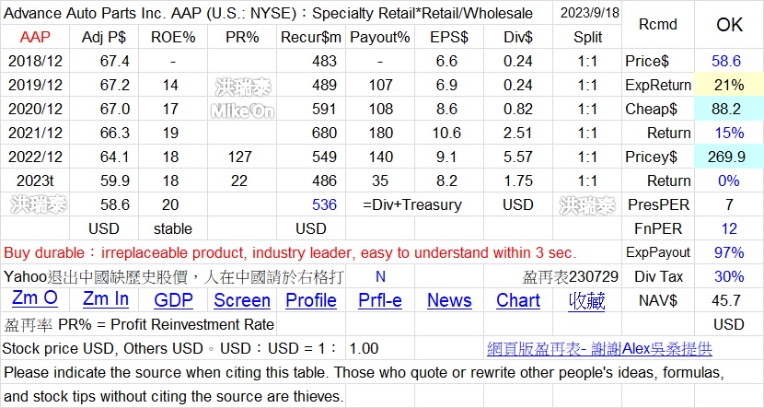The width and height of the screenshot is (764, 408).
Task: Select the 2019/12 row label
Action: (x=35, y=85)
